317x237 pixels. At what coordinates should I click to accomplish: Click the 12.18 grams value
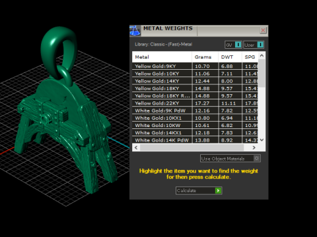(x=202, y=133)
